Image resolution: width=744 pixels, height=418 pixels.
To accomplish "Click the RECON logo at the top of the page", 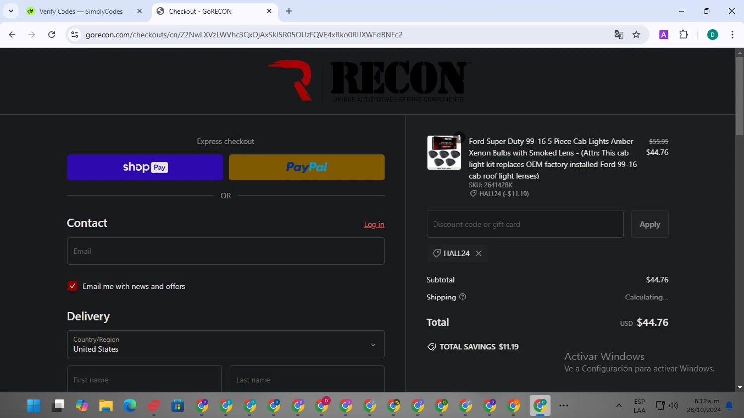I will coord(370,81).
